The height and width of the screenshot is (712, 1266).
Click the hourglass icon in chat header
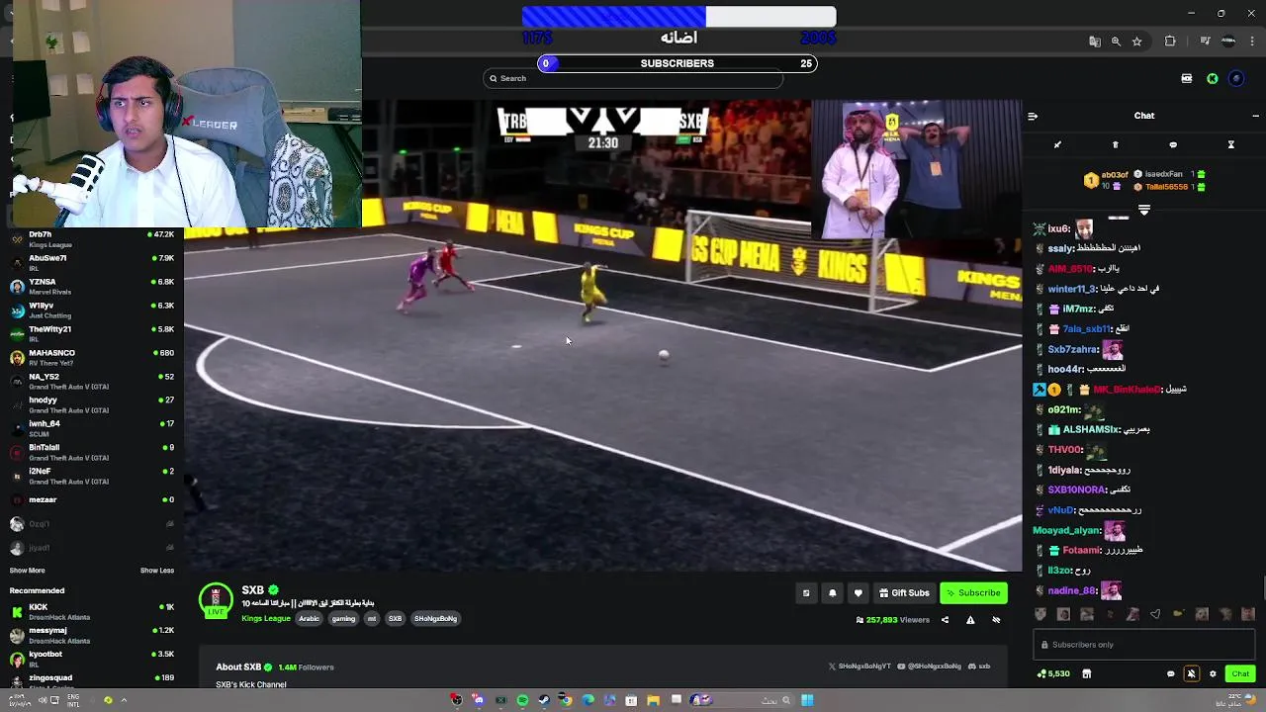coord(1231,144)
